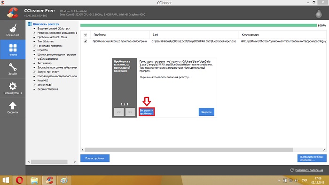This screenshot has height=185, width=329.
Task: Open the Реєстр (Registry) section
Action: 13,49
